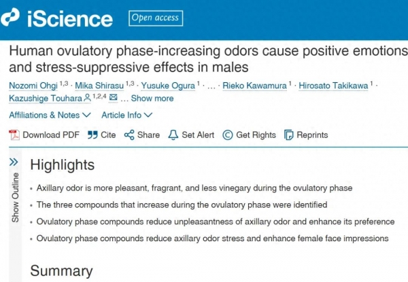Click the Get Rights copyright icon
Viewport: 408px width, 282px height.
(227, 135)
